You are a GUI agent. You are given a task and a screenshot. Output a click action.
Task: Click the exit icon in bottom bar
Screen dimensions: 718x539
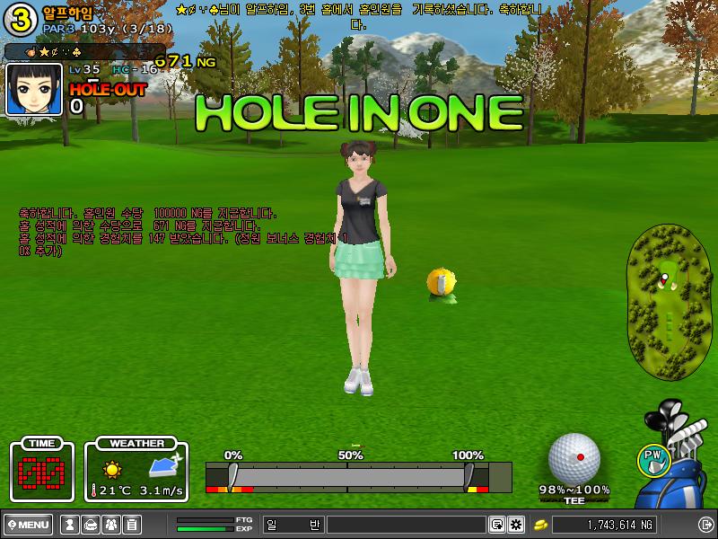pyautogui.click(x=705, y=525)
